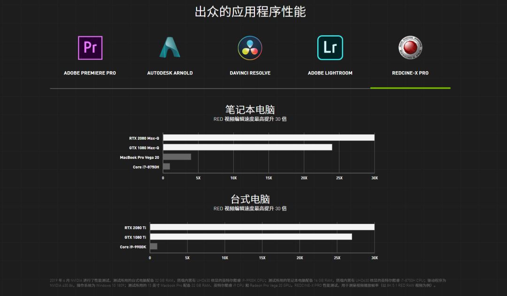
Task: Click the 台式电脑 chart heading
Action: [250, 199]
